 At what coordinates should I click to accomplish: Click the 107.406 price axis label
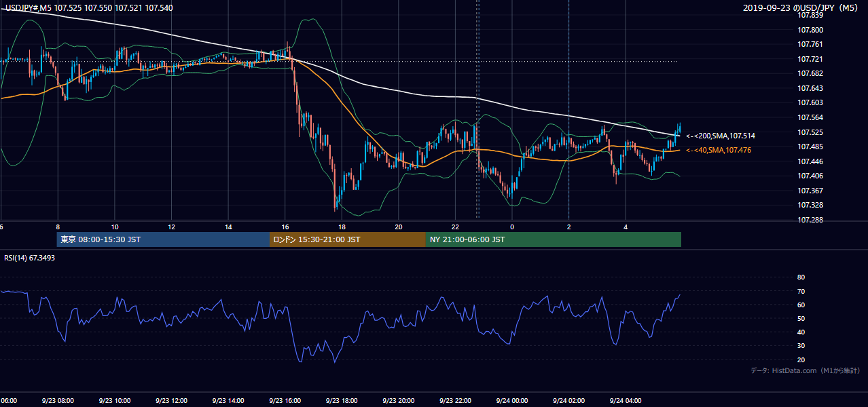810,176
